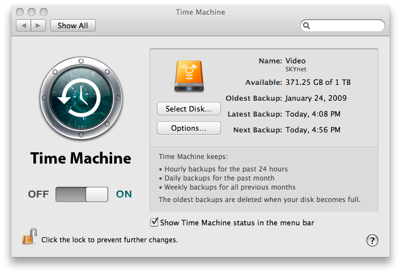Click the ON label beside the switch
Screen dimensions: 401x274
pyautogui.click(x=124, y=194)
